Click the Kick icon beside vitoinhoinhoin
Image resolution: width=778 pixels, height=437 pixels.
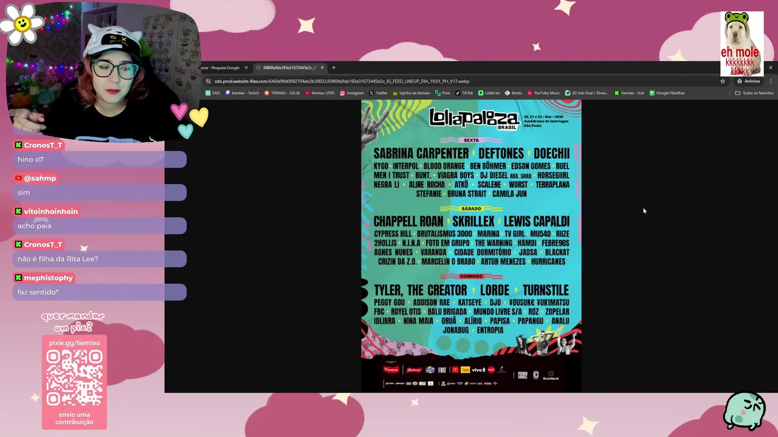[19, 211]
